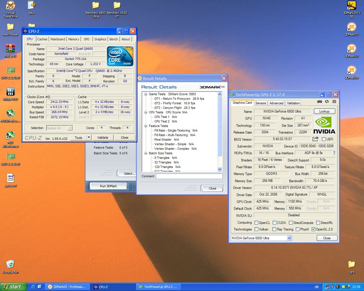This screenshot has width=364, height=291.
Task: Open the GeForce 6800 Ultra GPU dropdown
Action: [289, 238]
